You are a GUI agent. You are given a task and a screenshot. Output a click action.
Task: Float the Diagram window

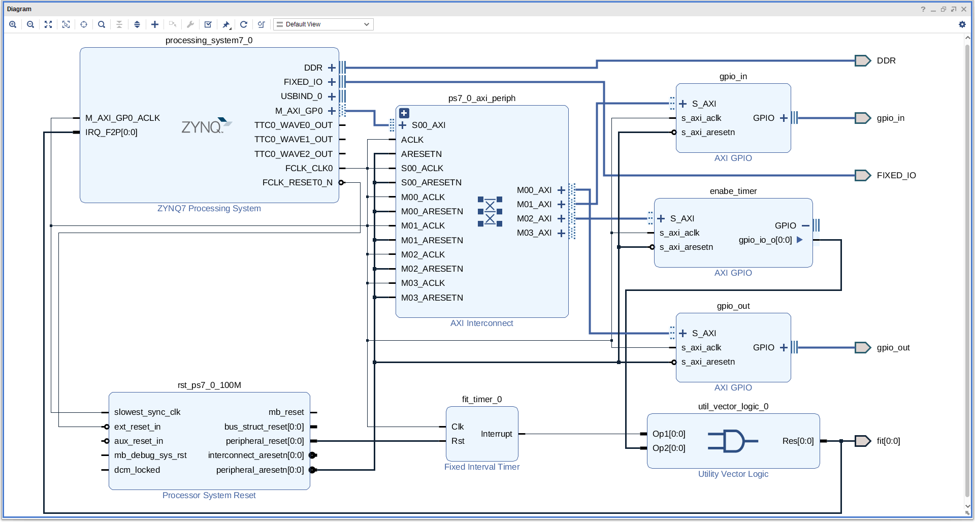pos(954,9)
